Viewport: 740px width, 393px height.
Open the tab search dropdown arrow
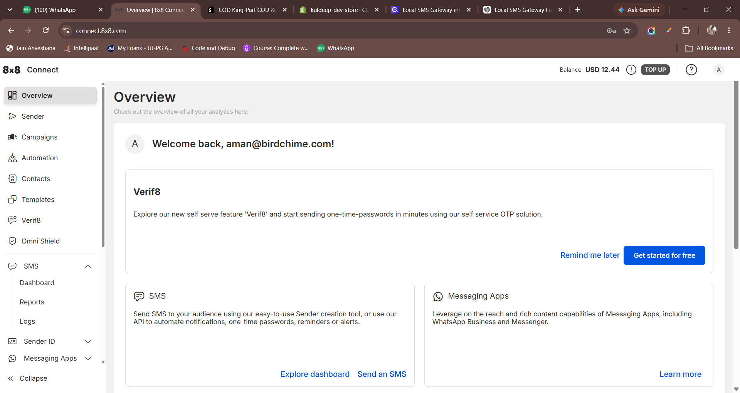[10, 10]
